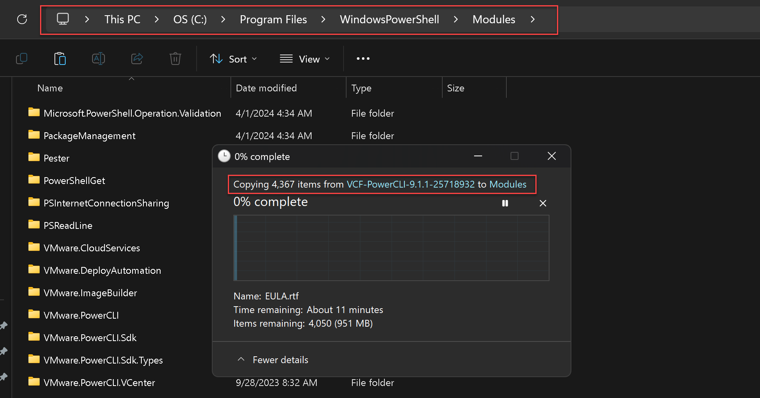This screenshot has width=760, height=398.
Task: Click the Pester folder icon
Action: pos(34,157)
